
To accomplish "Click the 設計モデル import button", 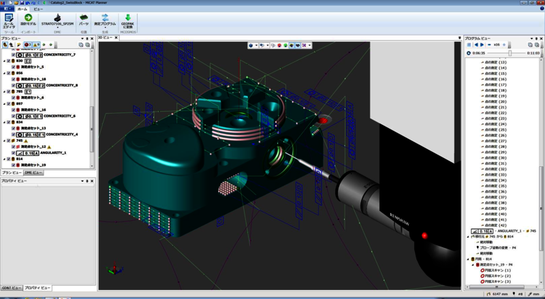I will click(x=28, y=20).
